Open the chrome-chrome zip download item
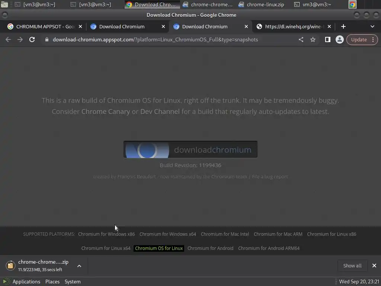 click(x=43, y=265)
